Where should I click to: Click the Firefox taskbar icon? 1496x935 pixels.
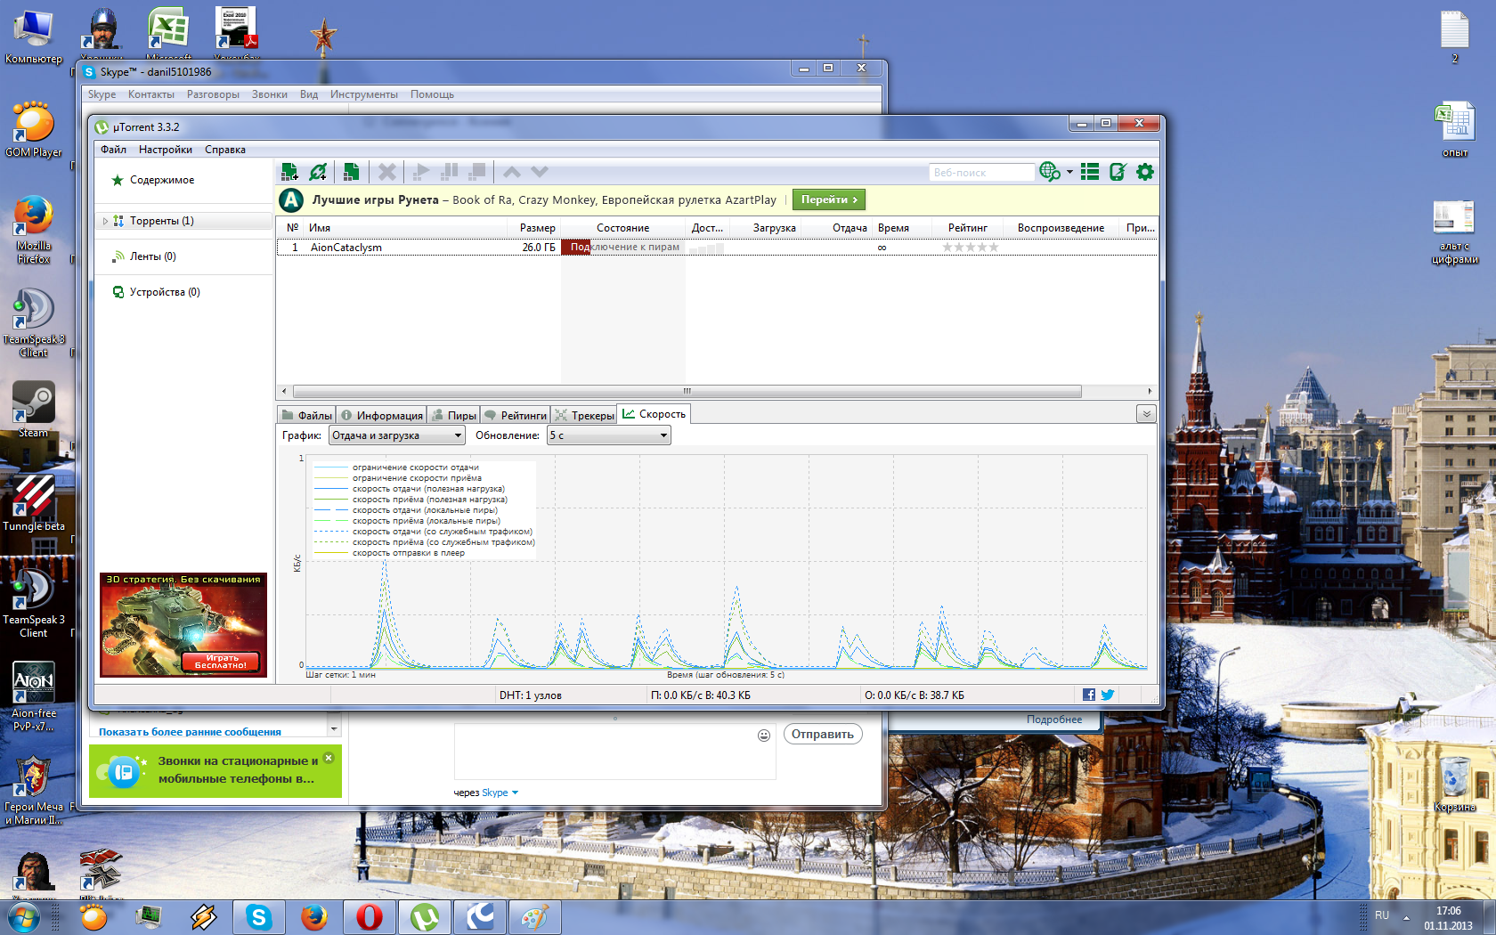click(x=314, y=917)
